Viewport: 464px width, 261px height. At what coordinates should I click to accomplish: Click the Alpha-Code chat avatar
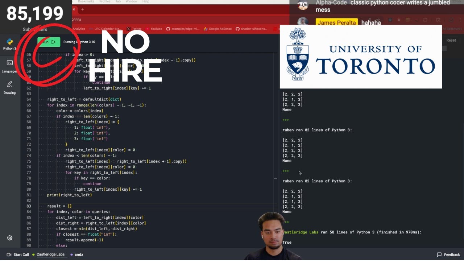[303, 5]
